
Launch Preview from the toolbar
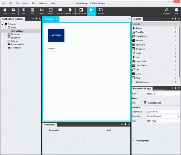coord(92,11)
